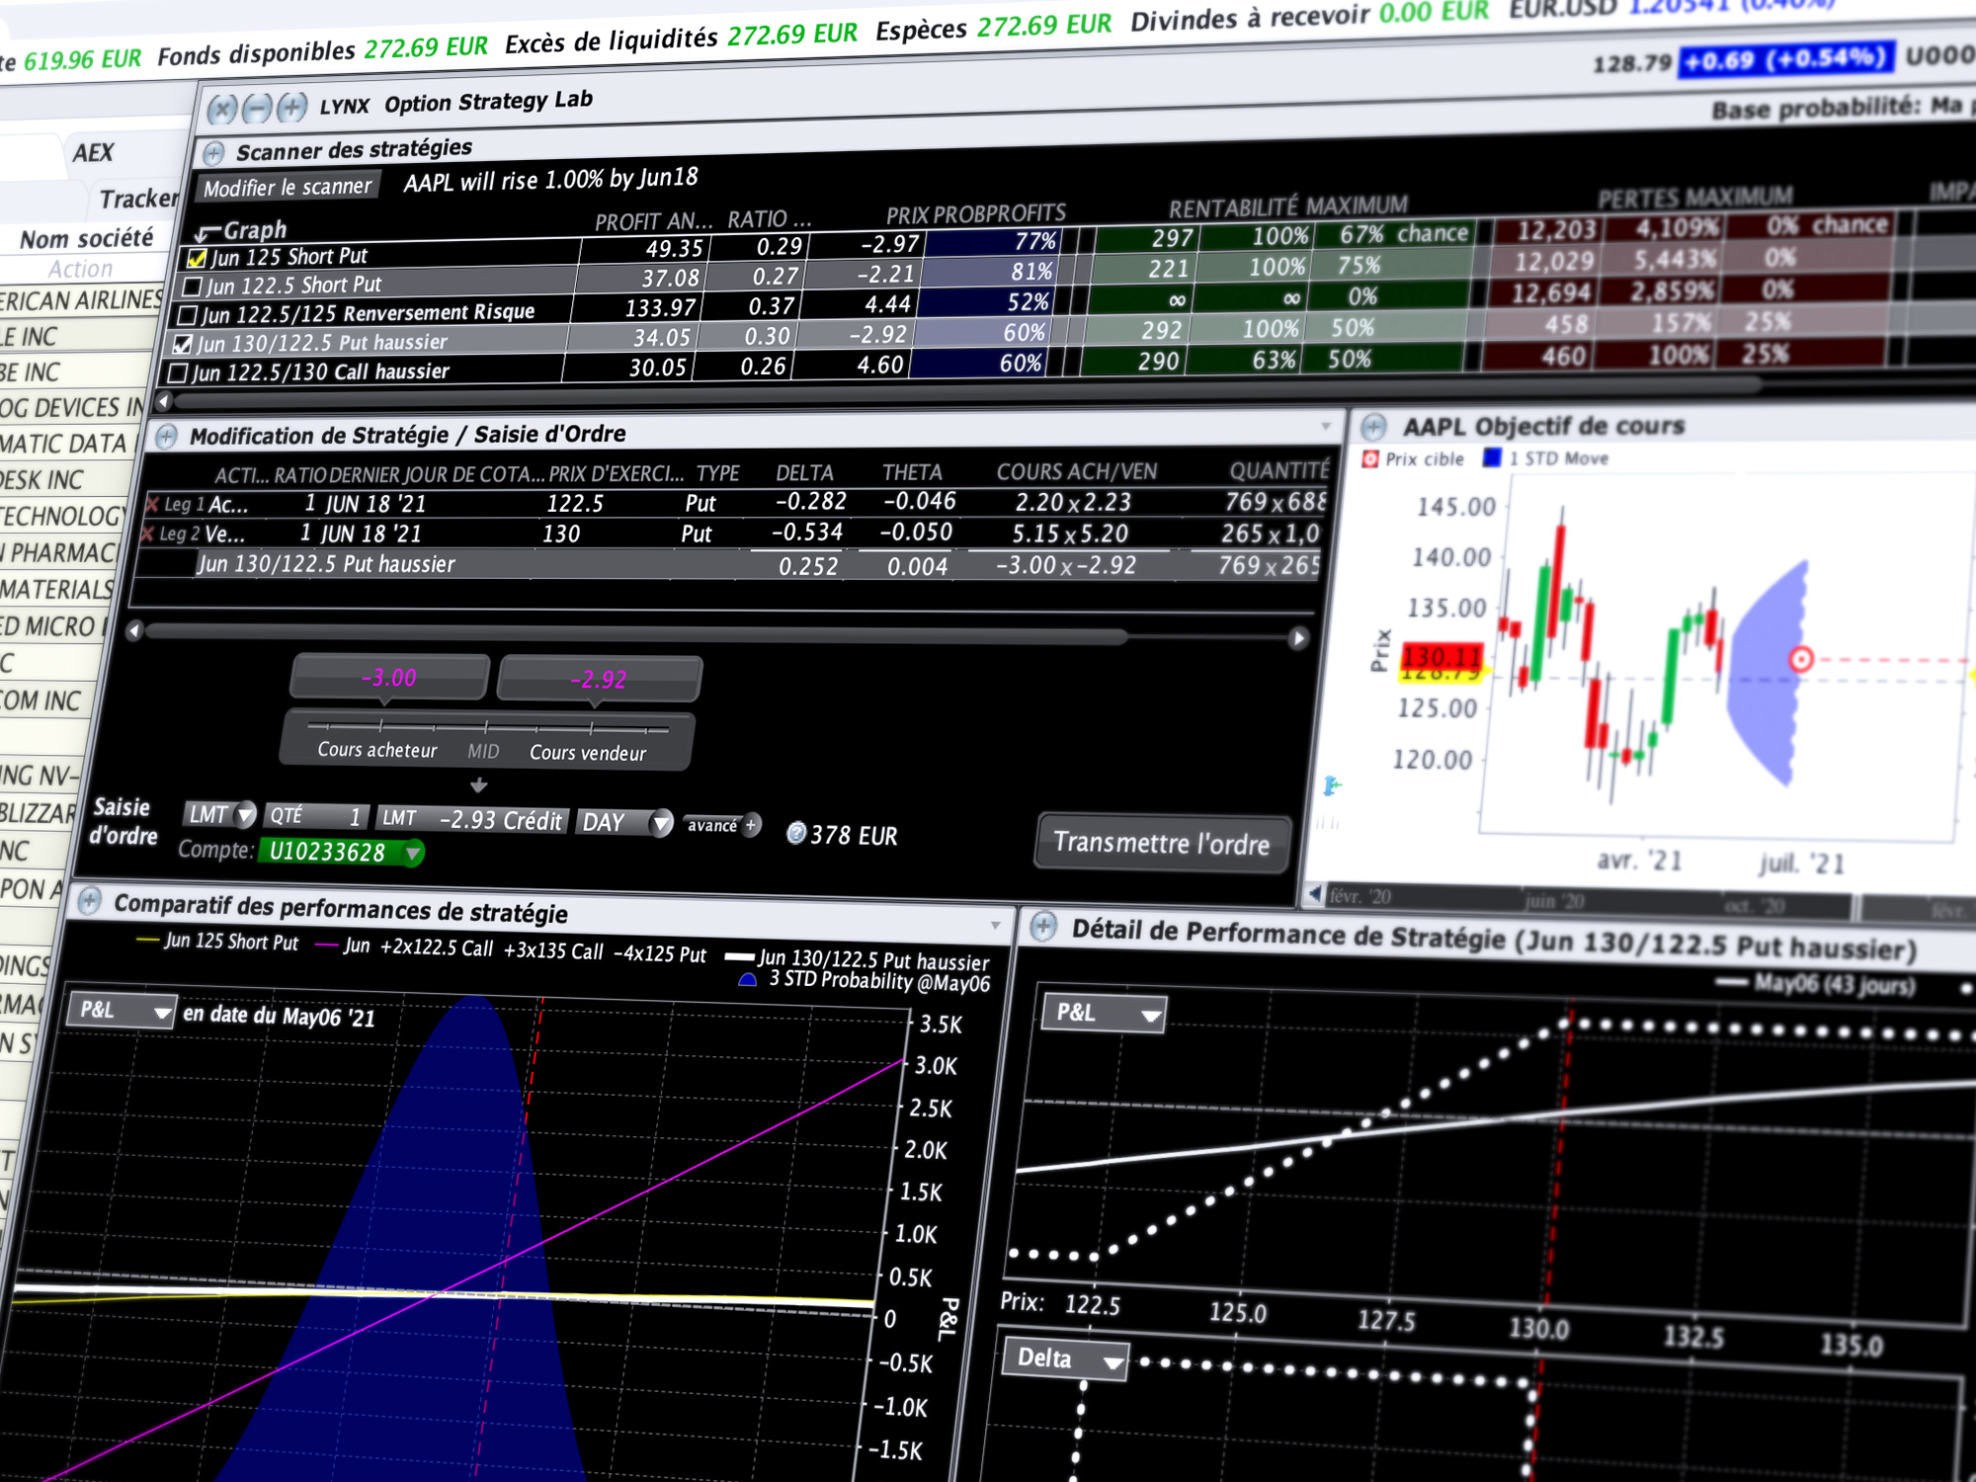Click the 3 STD Probability @May06 legend entry
This screenshot has height=1482, width=1976.
(x=865, y=981)
